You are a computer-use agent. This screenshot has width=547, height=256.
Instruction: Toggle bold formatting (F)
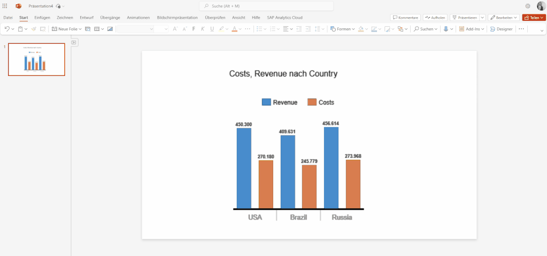[194, 29]
